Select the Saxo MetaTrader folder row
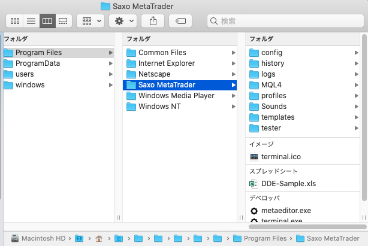Image resolution: width=368 pixels, height=246 pixels. pos(180,85)
